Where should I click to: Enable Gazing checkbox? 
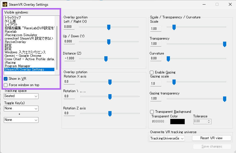151,72
